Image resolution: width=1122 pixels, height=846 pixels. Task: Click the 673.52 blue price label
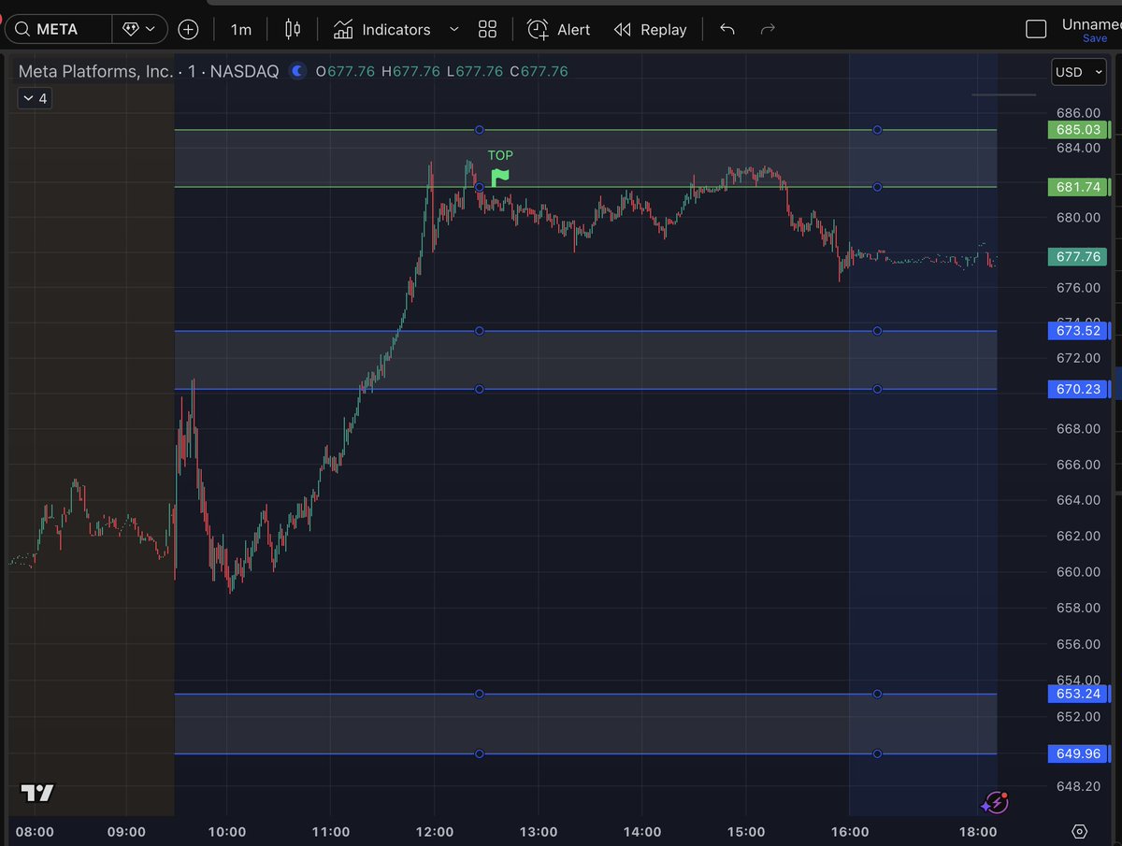(1077, 330)
